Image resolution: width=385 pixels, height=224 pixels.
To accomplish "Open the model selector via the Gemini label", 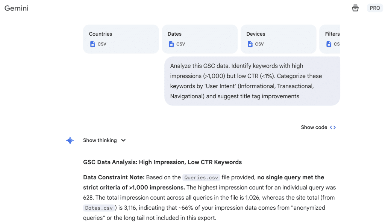I will pos(16,8).
